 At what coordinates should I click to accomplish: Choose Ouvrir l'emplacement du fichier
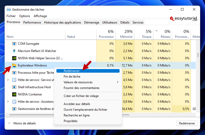pyautogui.click(x=88, y=110)
